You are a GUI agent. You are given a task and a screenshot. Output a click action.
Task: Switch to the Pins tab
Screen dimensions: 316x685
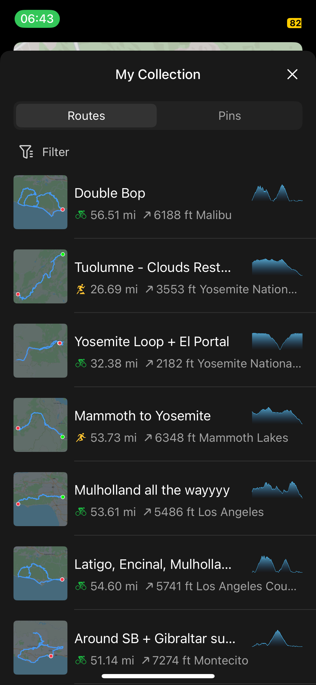pos(230,116)
